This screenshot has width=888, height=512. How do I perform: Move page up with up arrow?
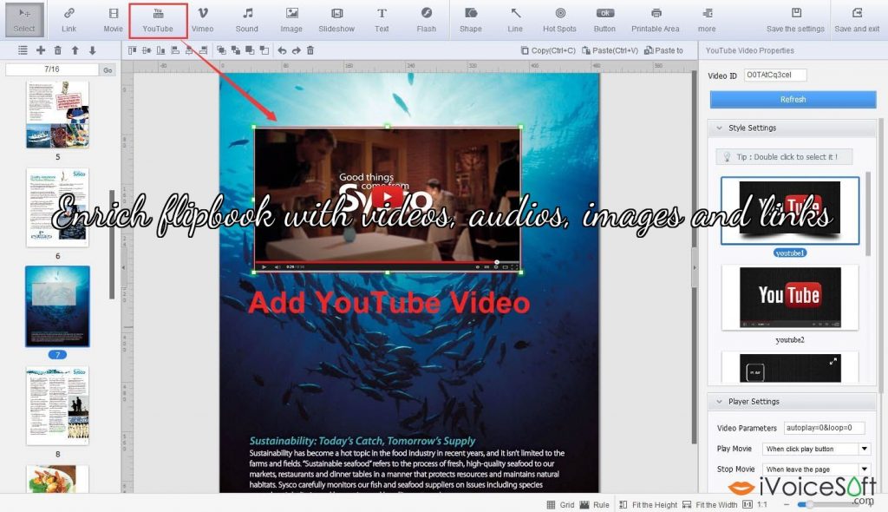(x=75, y=50)
